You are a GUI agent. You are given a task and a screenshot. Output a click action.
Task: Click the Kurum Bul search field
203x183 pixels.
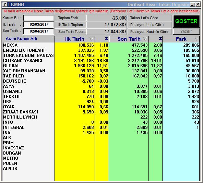pyautogui.click(x=39, y=18)
